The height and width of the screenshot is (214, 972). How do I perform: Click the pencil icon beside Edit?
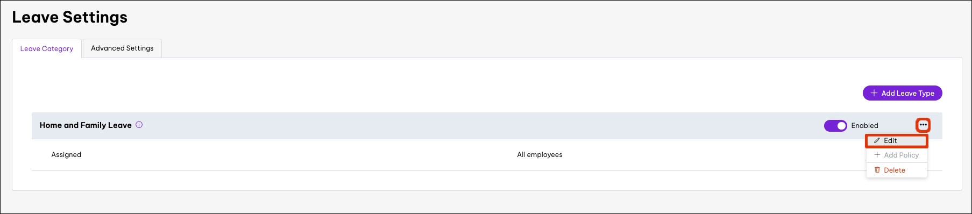[x=877, y=141]
